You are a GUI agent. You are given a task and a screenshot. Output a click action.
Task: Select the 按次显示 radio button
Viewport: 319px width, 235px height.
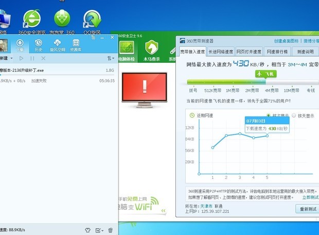coord(269,115)
